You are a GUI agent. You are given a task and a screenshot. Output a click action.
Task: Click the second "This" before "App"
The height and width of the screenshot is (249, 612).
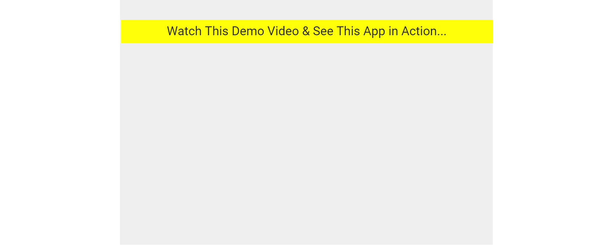348,31
